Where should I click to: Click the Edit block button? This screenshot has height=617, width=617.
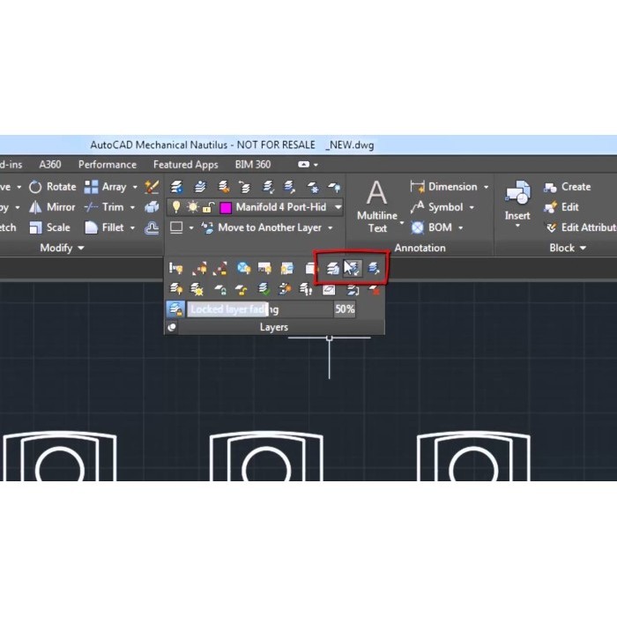(x=561, y=207)
